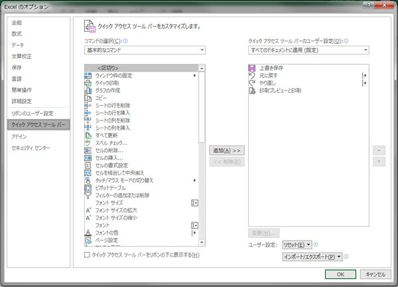Enable showing the toolbar below the ribbon

tap(88, 255)
